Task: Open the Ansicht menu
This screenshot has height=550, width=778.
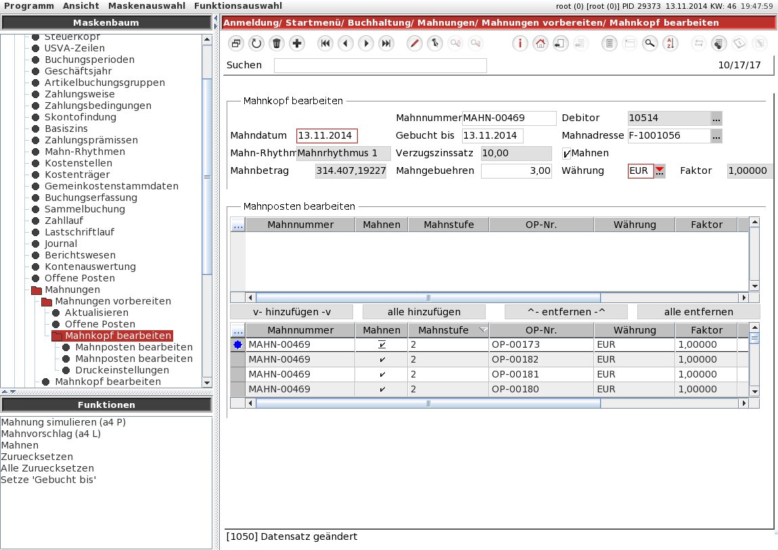Action: click(x=81, y=6)
